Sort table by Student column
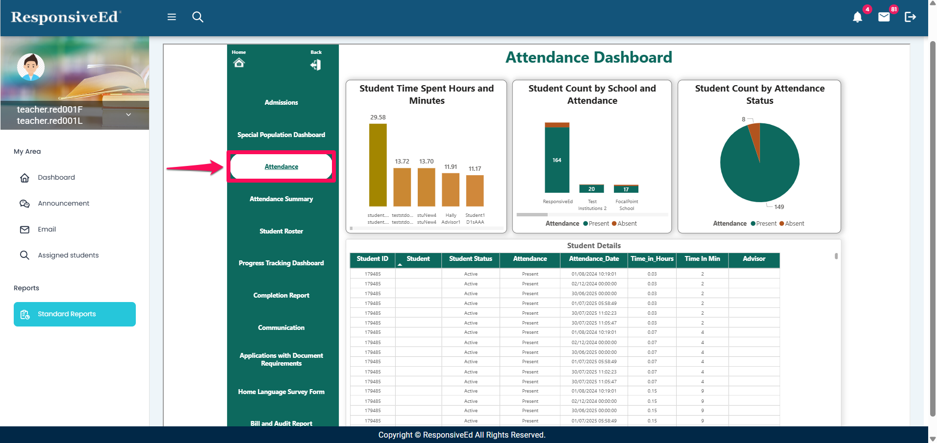Image resolution: width=937 pixels, height=443 pixels. click(x=418, y=259)
